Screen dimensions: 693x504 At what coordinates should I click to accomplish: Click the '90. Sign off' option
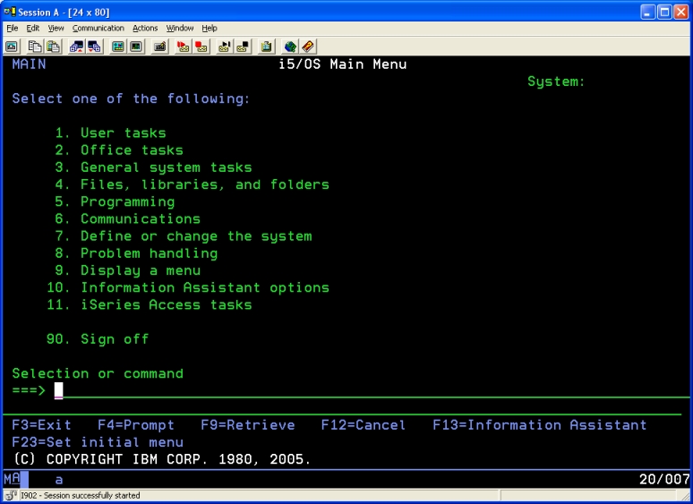pos(98,339)
